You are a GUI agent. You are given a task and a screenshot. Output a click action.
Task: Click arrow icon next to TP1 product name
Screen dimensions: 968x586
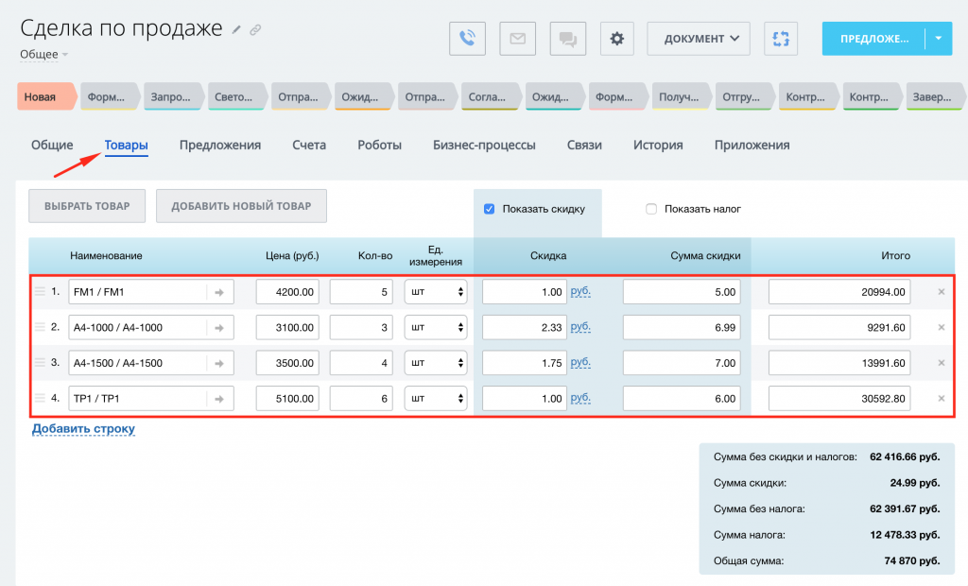(219, 399)
